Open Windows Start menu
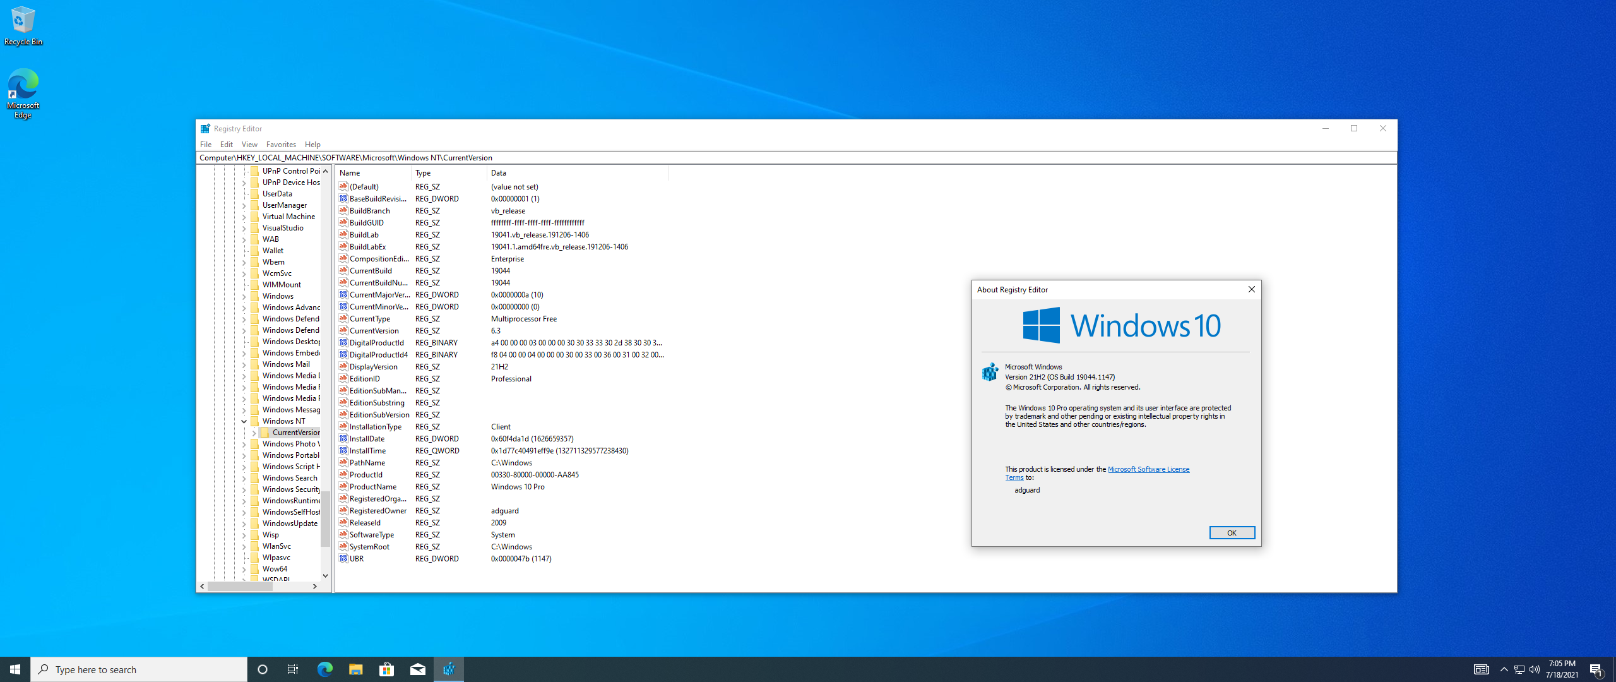Image resolution: width=1616 pixels, height=682 pixels. [15, 669]
